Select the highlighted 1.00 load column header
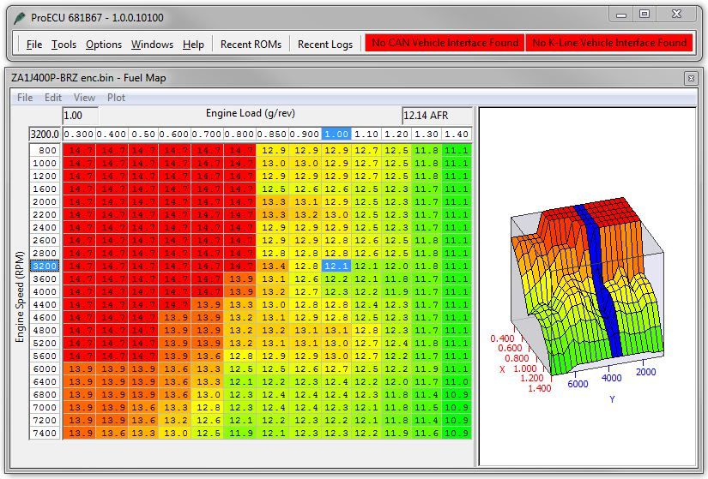The image size is (708, 479). coord(336,135)
